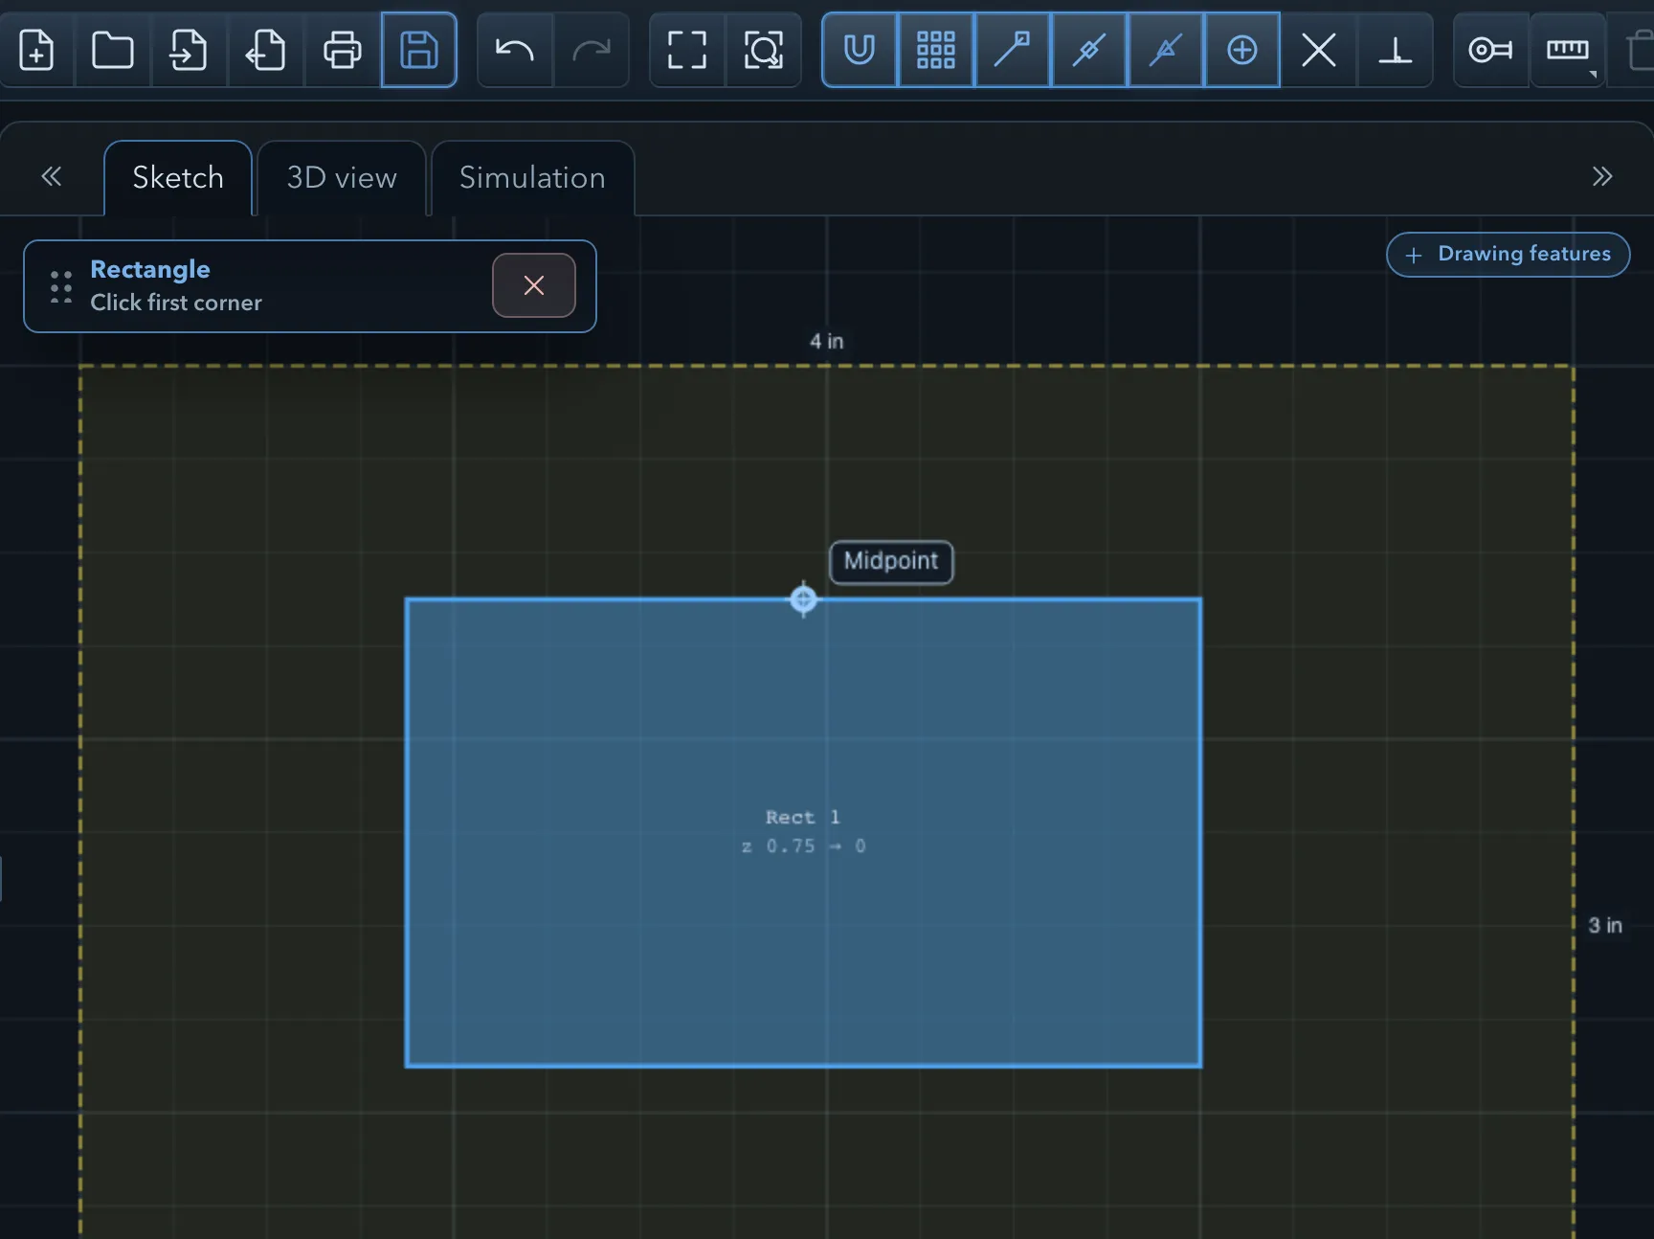1654x1239 pixels.
Task: Click the 3 in height dimension label
Action: point(1605,926)
